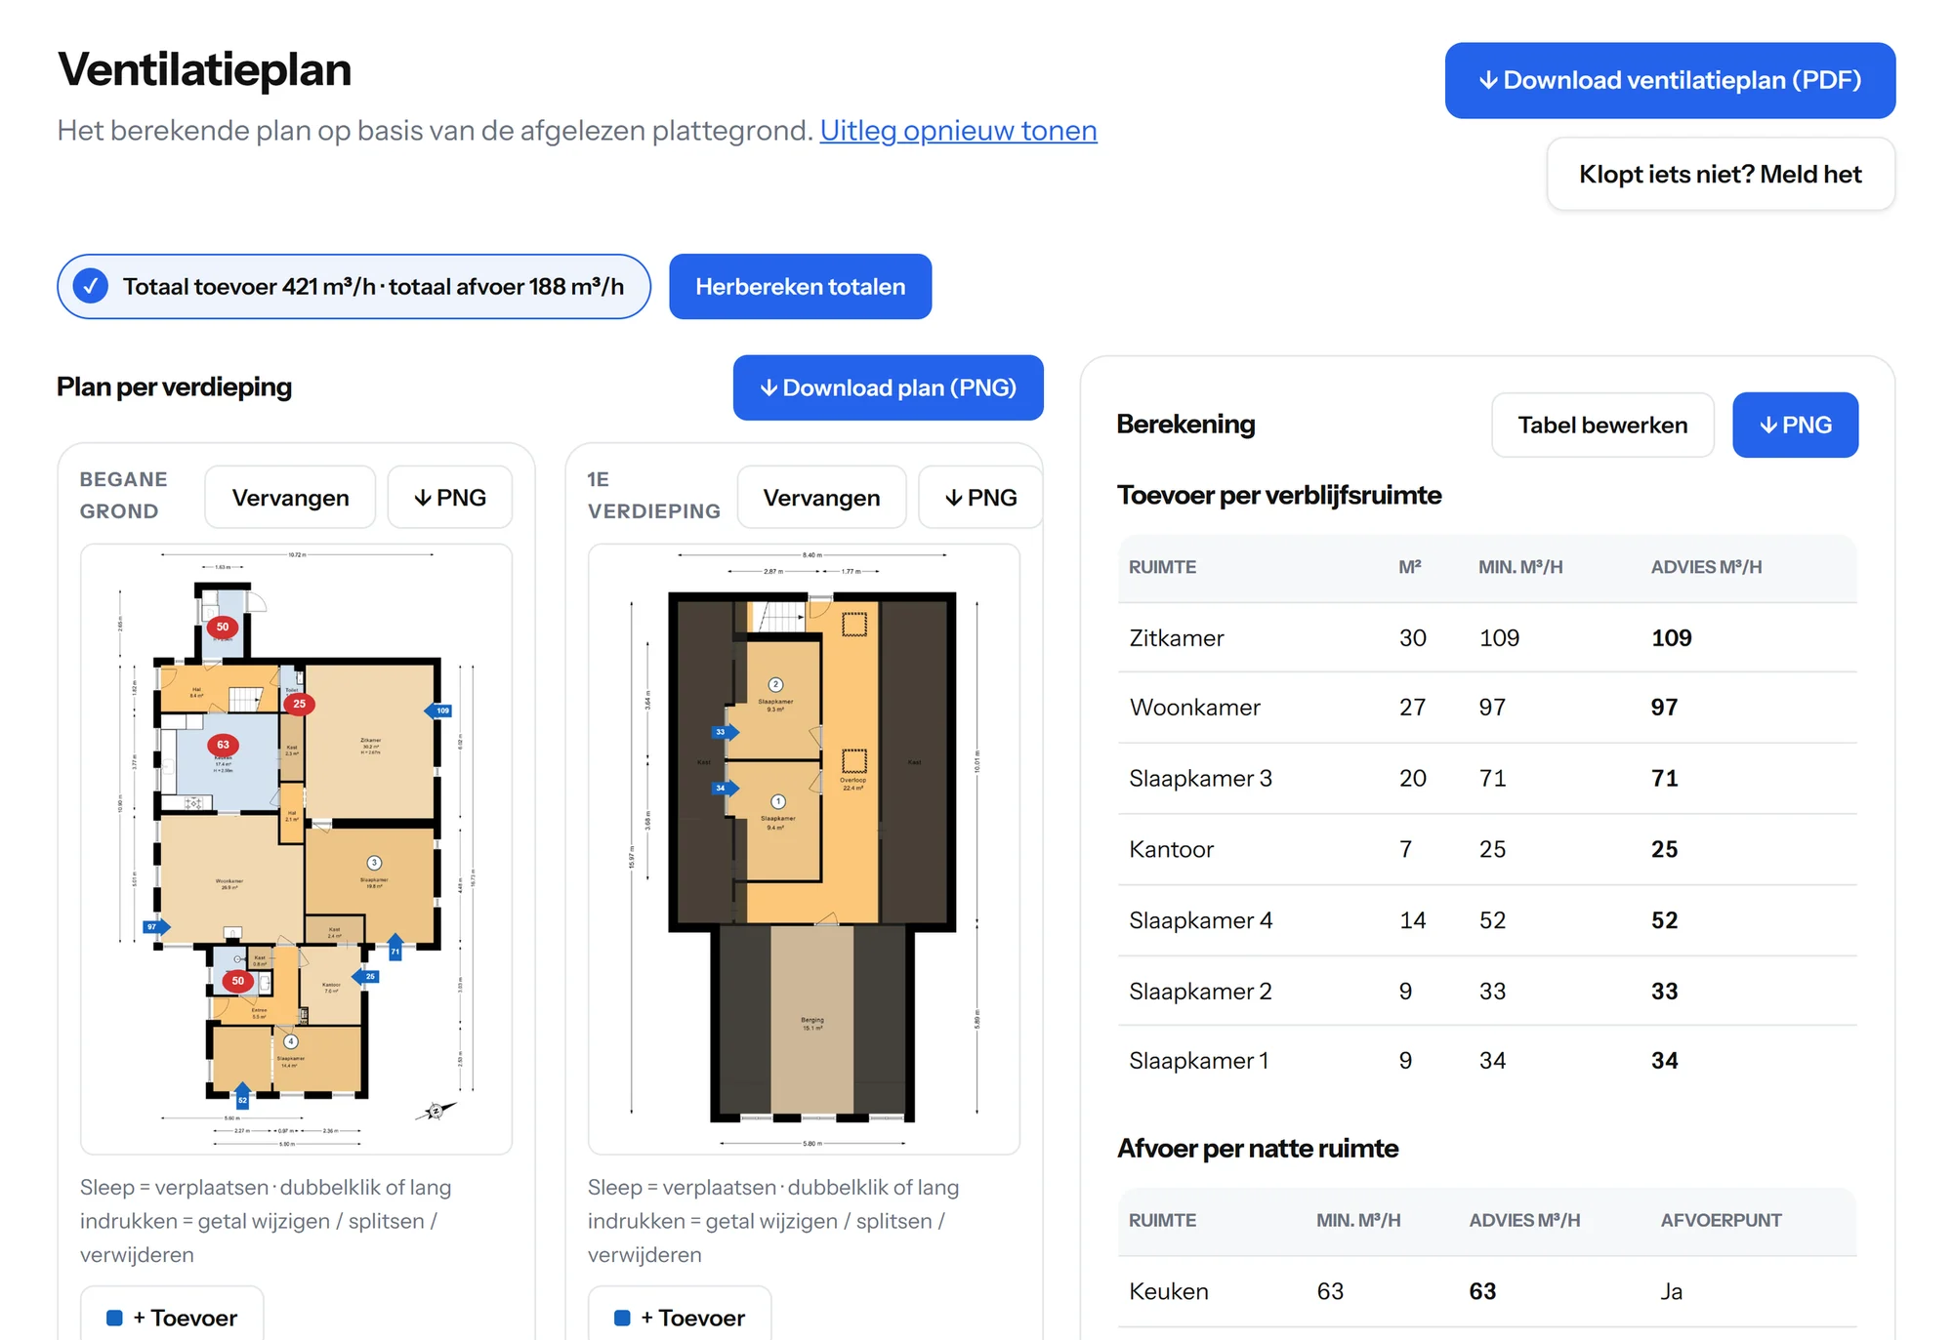Click the Slaapkamer 1 row name
The height and width of the screenshot is (1340, 1953).
[x=1198, y=1061]
